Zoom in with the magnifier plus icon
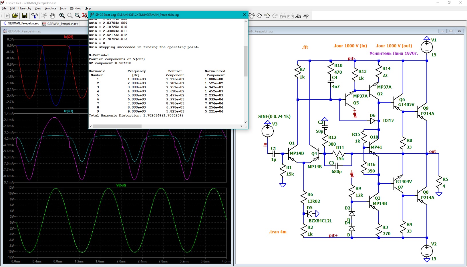 pyautogui.click(x=62, y=16)
